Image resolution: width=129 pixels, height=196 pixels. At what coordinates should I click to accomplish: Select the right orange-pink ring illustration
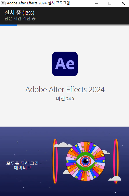click(116, 161)
